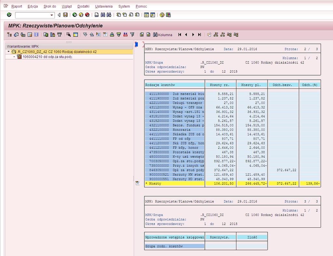
Task: Click the green Back arrow icon
Action: pyautogui.click(x=74, y=15)
